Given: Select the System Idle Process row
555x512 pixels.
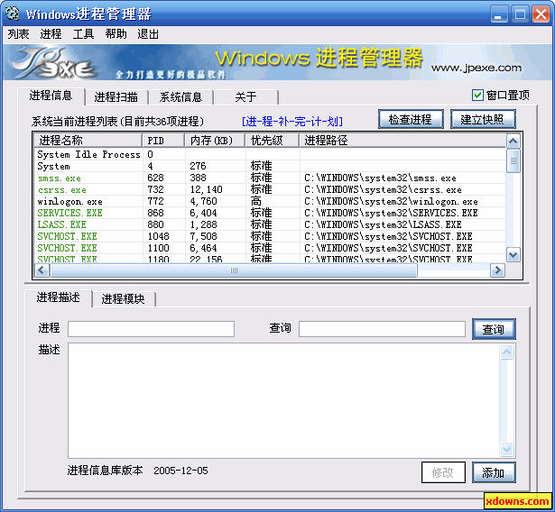Looking at the screenshot, I should [x=270, y=154].
